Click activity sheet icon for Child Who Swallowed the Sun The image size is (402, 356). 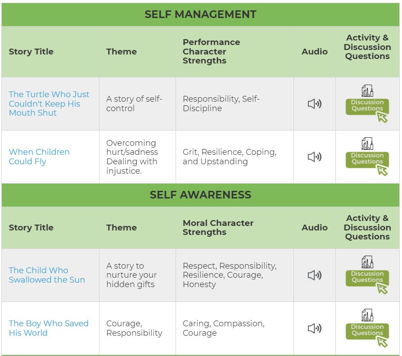(367, 262)
